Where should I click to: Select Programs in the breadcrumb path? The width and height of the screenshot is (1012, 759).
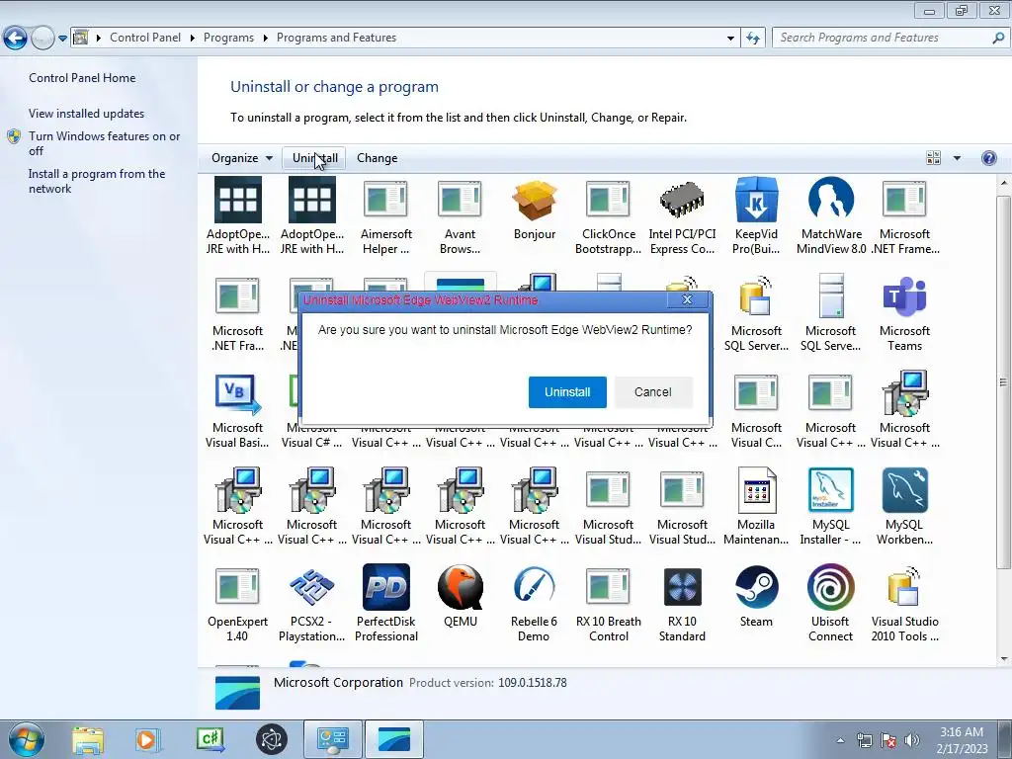(228, 38)
